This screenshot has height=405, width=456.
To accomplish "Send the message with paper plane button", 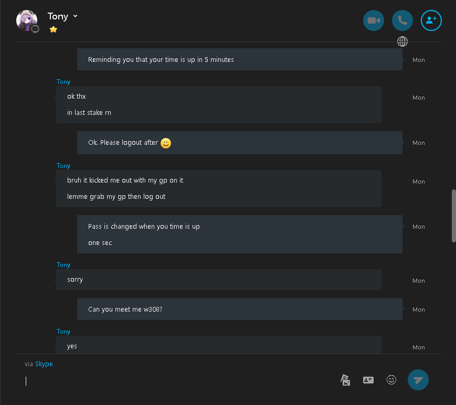I will 418,380.
